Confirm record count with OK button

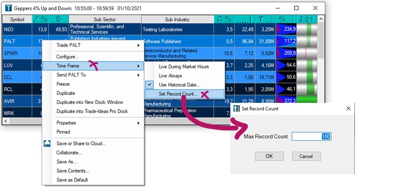(x=269, y=156)
